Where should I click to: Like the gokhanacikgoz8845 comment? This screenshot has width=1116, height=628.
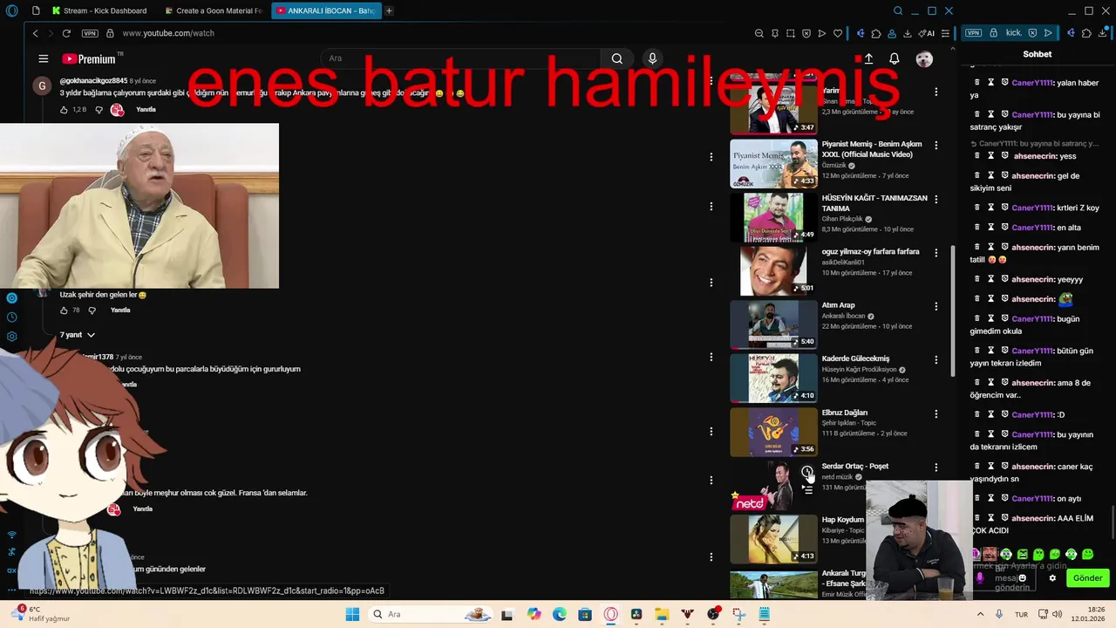coord(64,110)
